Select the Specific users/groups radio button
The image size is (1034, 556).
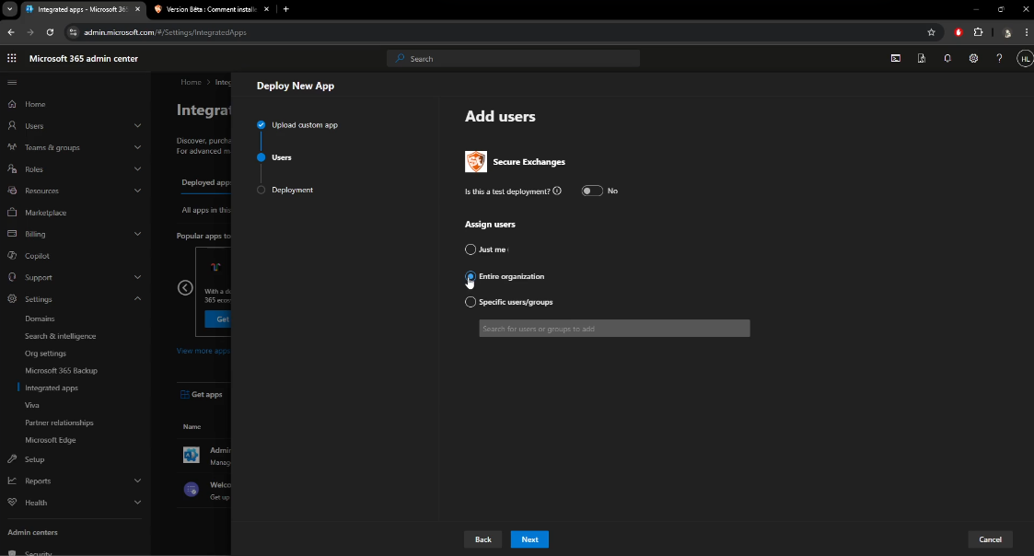(471, 302)
